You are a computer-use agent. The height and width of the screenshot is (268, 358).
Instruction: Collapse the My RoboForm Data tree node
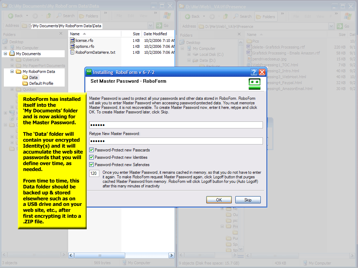pos(12,72)
